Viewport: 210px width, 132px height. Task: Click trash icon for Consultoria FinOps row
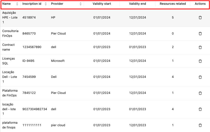pos(200,34)
